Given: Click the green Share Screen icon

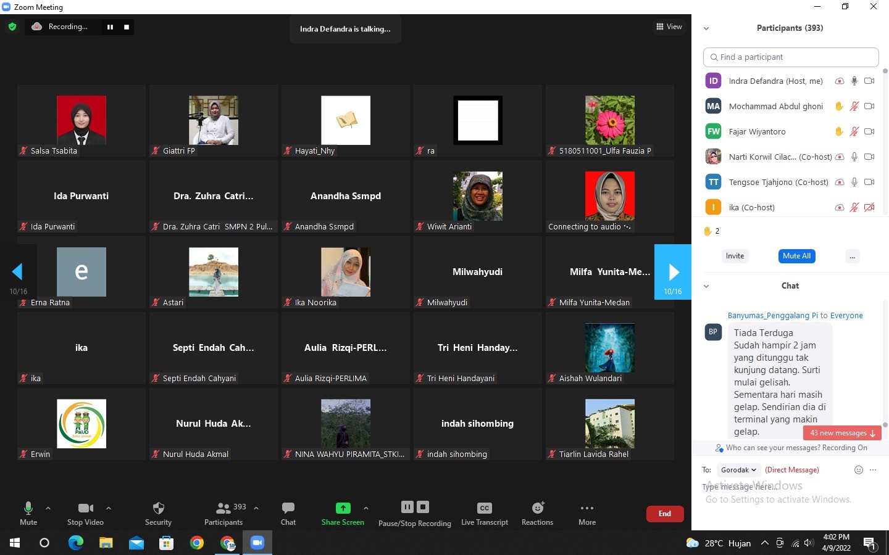Looking at the screenshot, I should coord(343,508).
